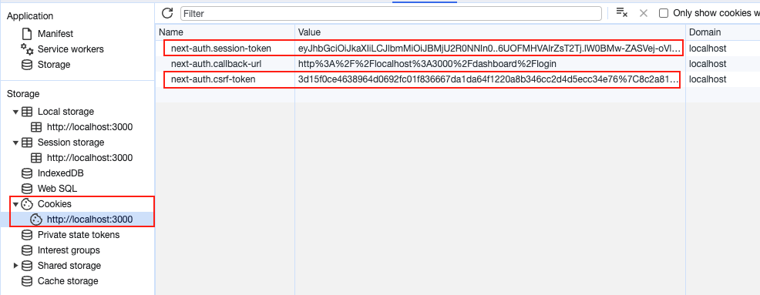Click the Manifest document icon
This screenshot has height=295, width=760.
pos(27,34)
